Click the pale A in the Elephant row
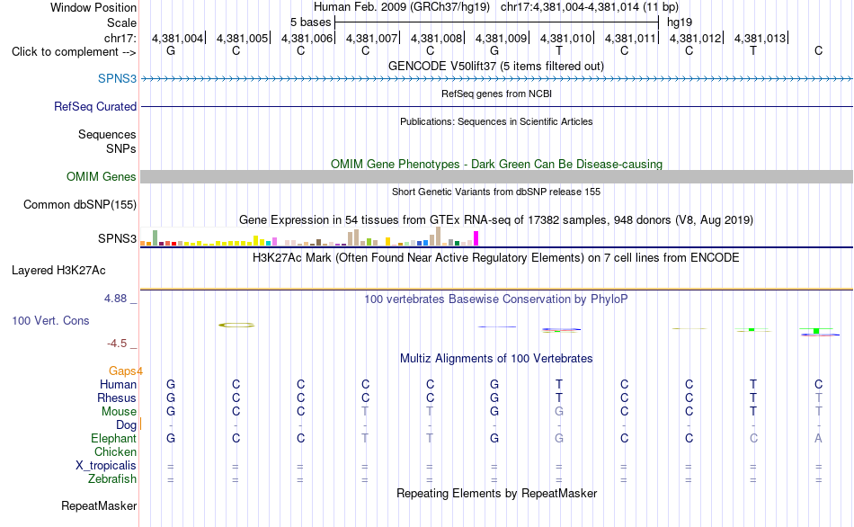This screenshot has height=527, width=854. pos(818,438)
